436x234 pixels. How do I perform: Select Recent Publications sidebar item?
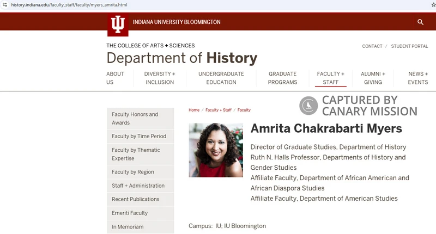click(141, 199)
